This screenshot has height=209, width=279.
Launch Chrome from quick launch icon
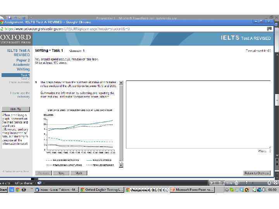17,190
